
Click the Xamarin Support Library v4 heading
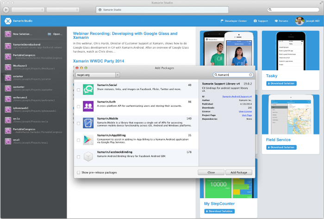pos(221,84)
